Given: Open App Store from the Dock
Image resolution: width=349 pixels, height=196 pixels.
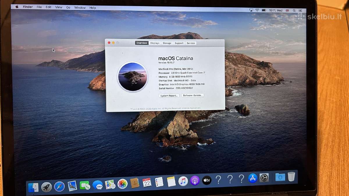Looking at the screenshot, I should pyautogui.click(x=253, y=178).
